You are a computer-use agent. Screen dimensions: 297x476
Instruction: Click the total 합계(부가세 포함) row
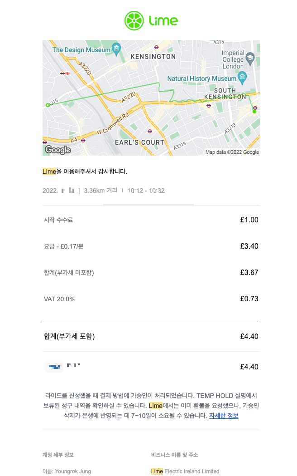151,336
